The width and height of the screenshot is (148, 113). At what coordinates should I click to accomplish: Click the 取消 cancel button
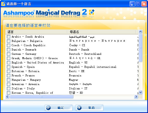point(89,108)
